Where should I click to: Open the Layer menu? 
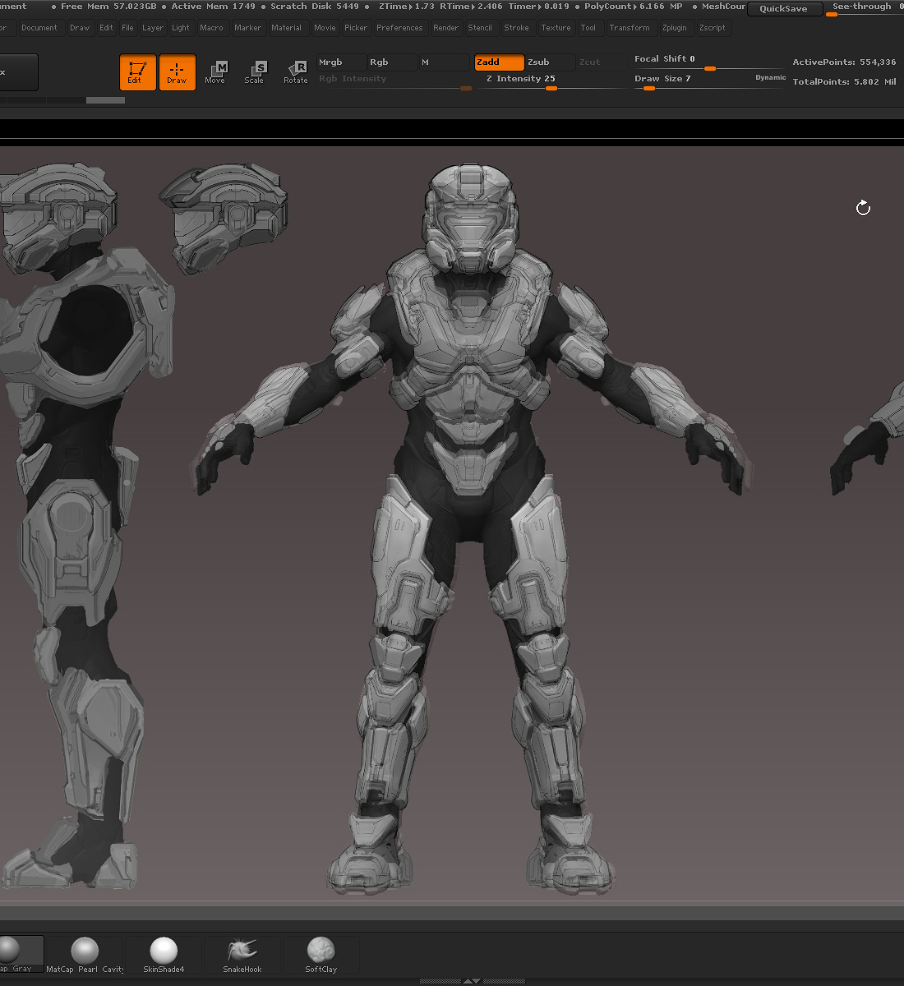153,28
